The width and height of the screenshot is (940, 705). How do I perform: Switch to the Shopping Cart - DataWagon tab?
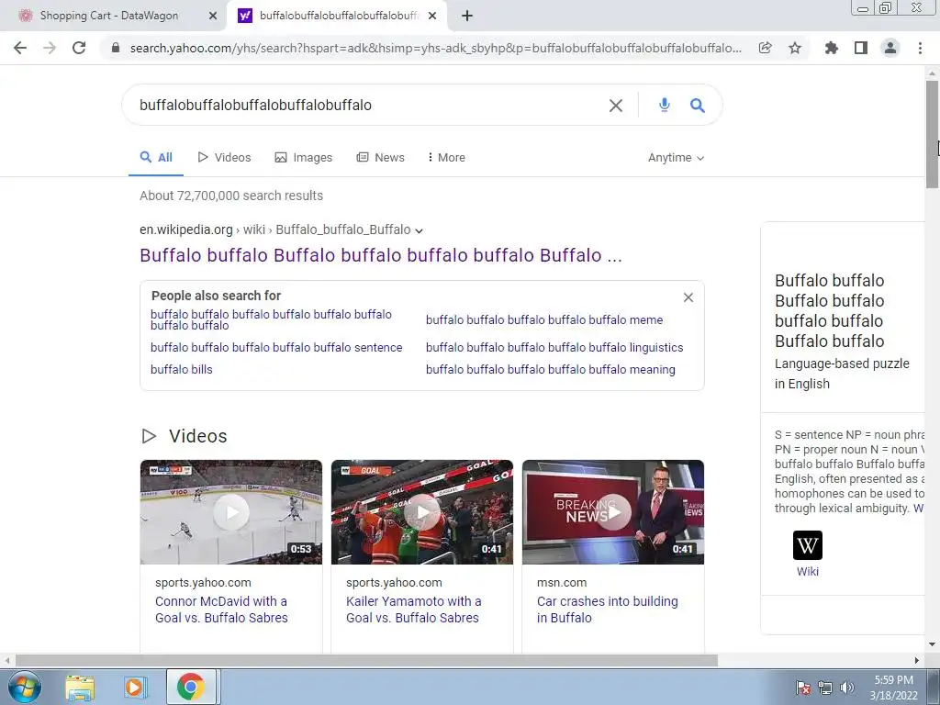[x=109, y=17]
